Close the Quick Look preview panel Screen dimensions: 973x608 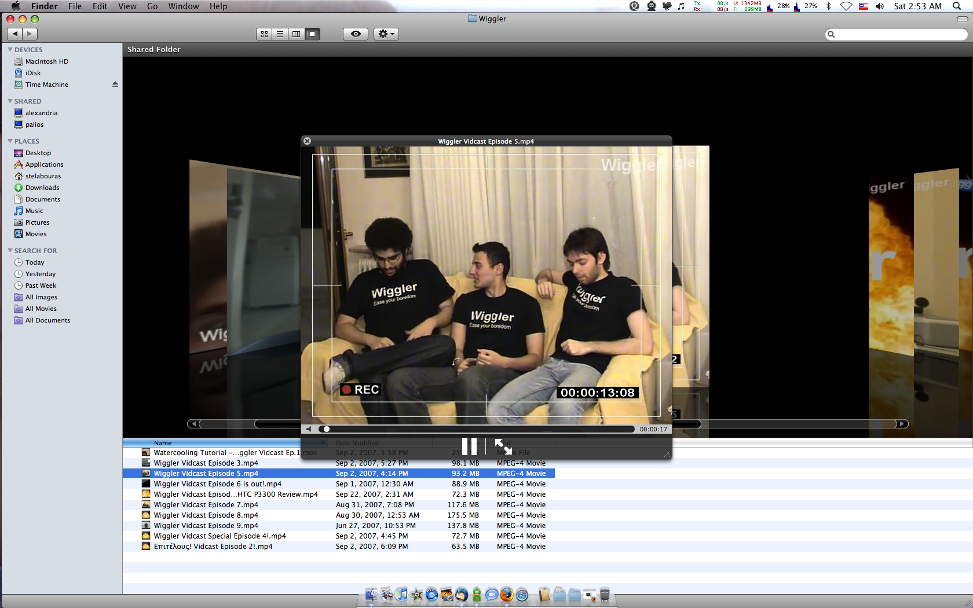tap(308, 141)
